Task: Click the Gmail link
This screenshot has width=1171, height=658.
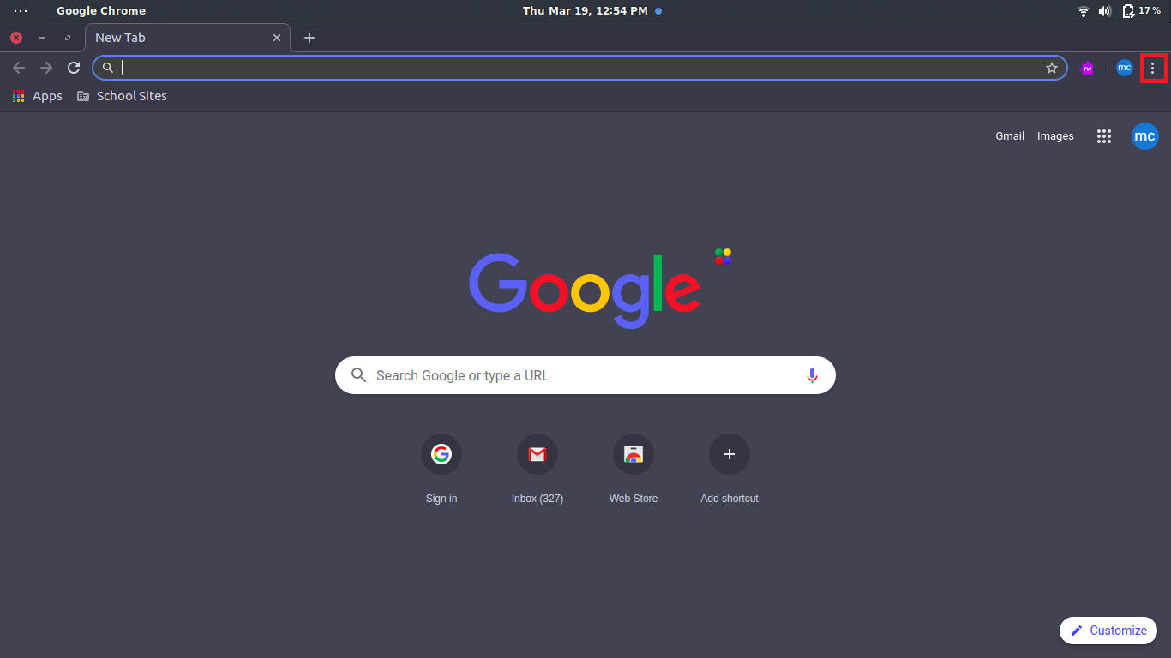Action: [1010, 135]
